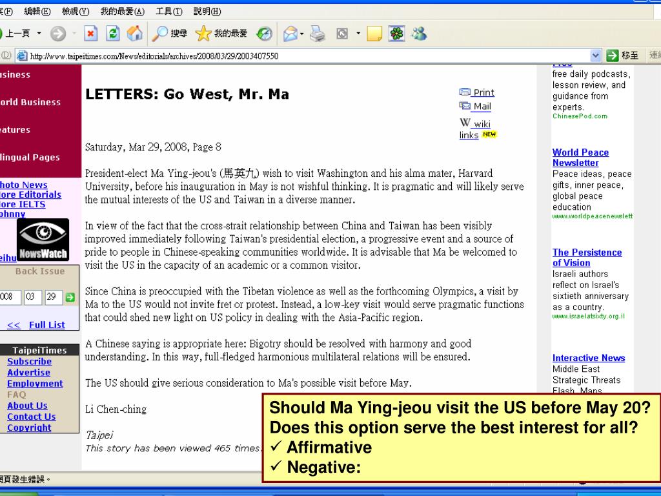Click the address bar URL field
Viewport: 661px width, 496px height.
click(x=309, y=56)
